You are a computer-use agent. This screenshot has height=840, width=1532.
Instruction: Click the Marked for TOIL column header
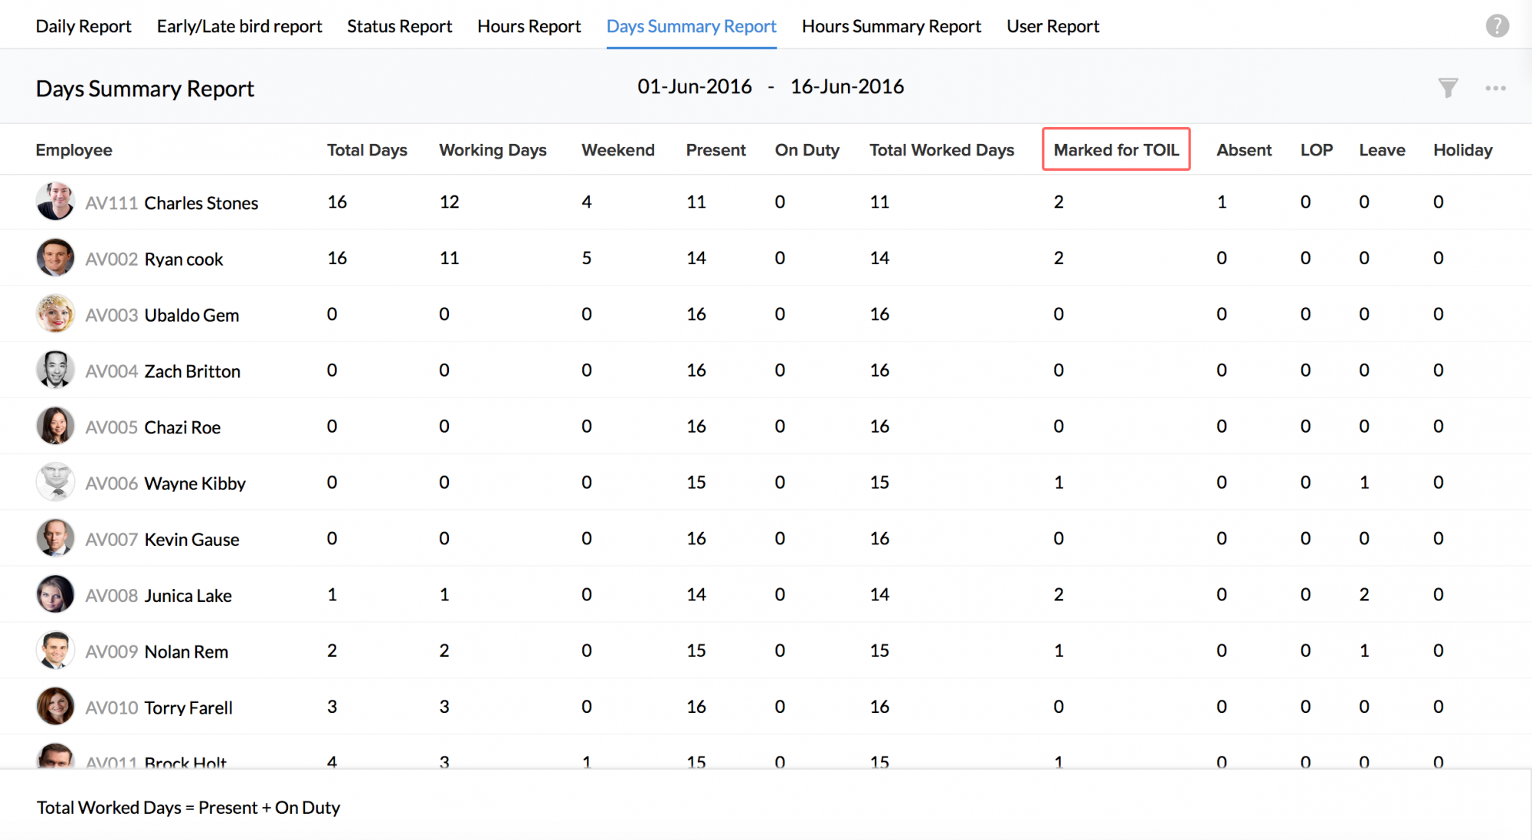[1115, 149]
